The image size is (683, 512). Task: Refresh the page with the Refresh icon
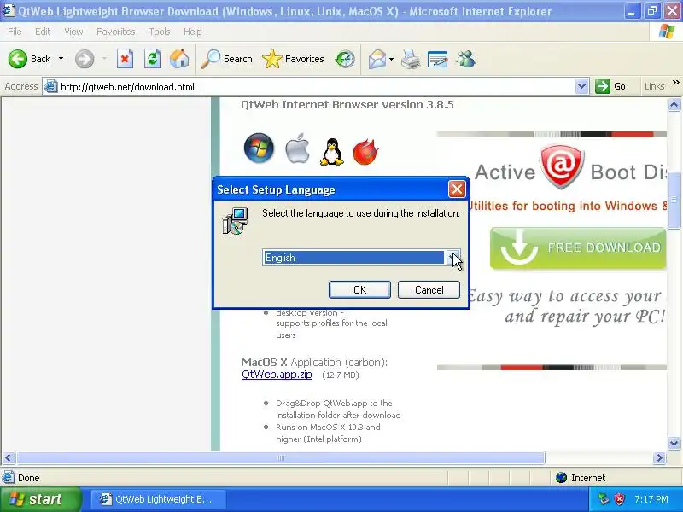[x=152, y=59]
